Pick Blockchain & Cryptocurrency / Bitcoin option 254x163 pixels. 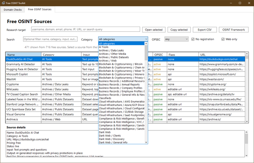(x=121, y=64)
